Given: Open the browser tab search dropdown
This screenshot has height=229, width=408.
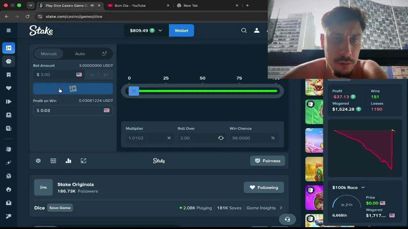Looking at the screenshot, I should 31,5.
